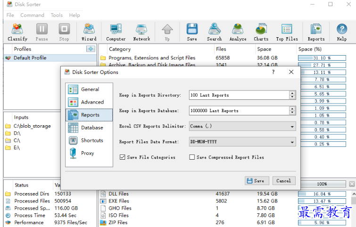
Task: Select the Default Profile entry
Action: 50,58
